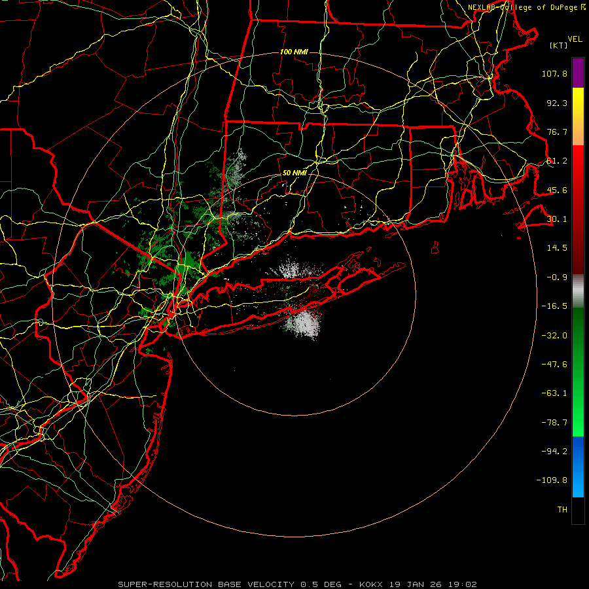Pick the gray near-zero segment of the color bar
This screenshot has height=589, width=589.
point(578,291)
